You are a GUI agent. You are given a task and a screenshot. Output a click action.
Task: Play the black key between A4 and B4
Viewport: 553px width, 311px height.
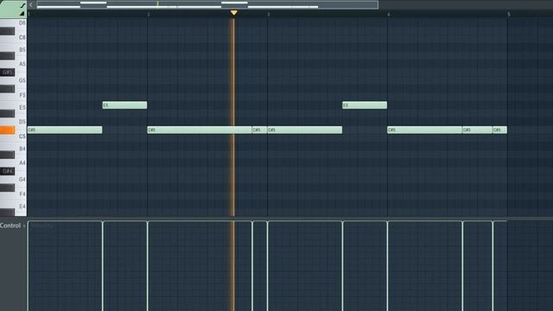(8, 155)
